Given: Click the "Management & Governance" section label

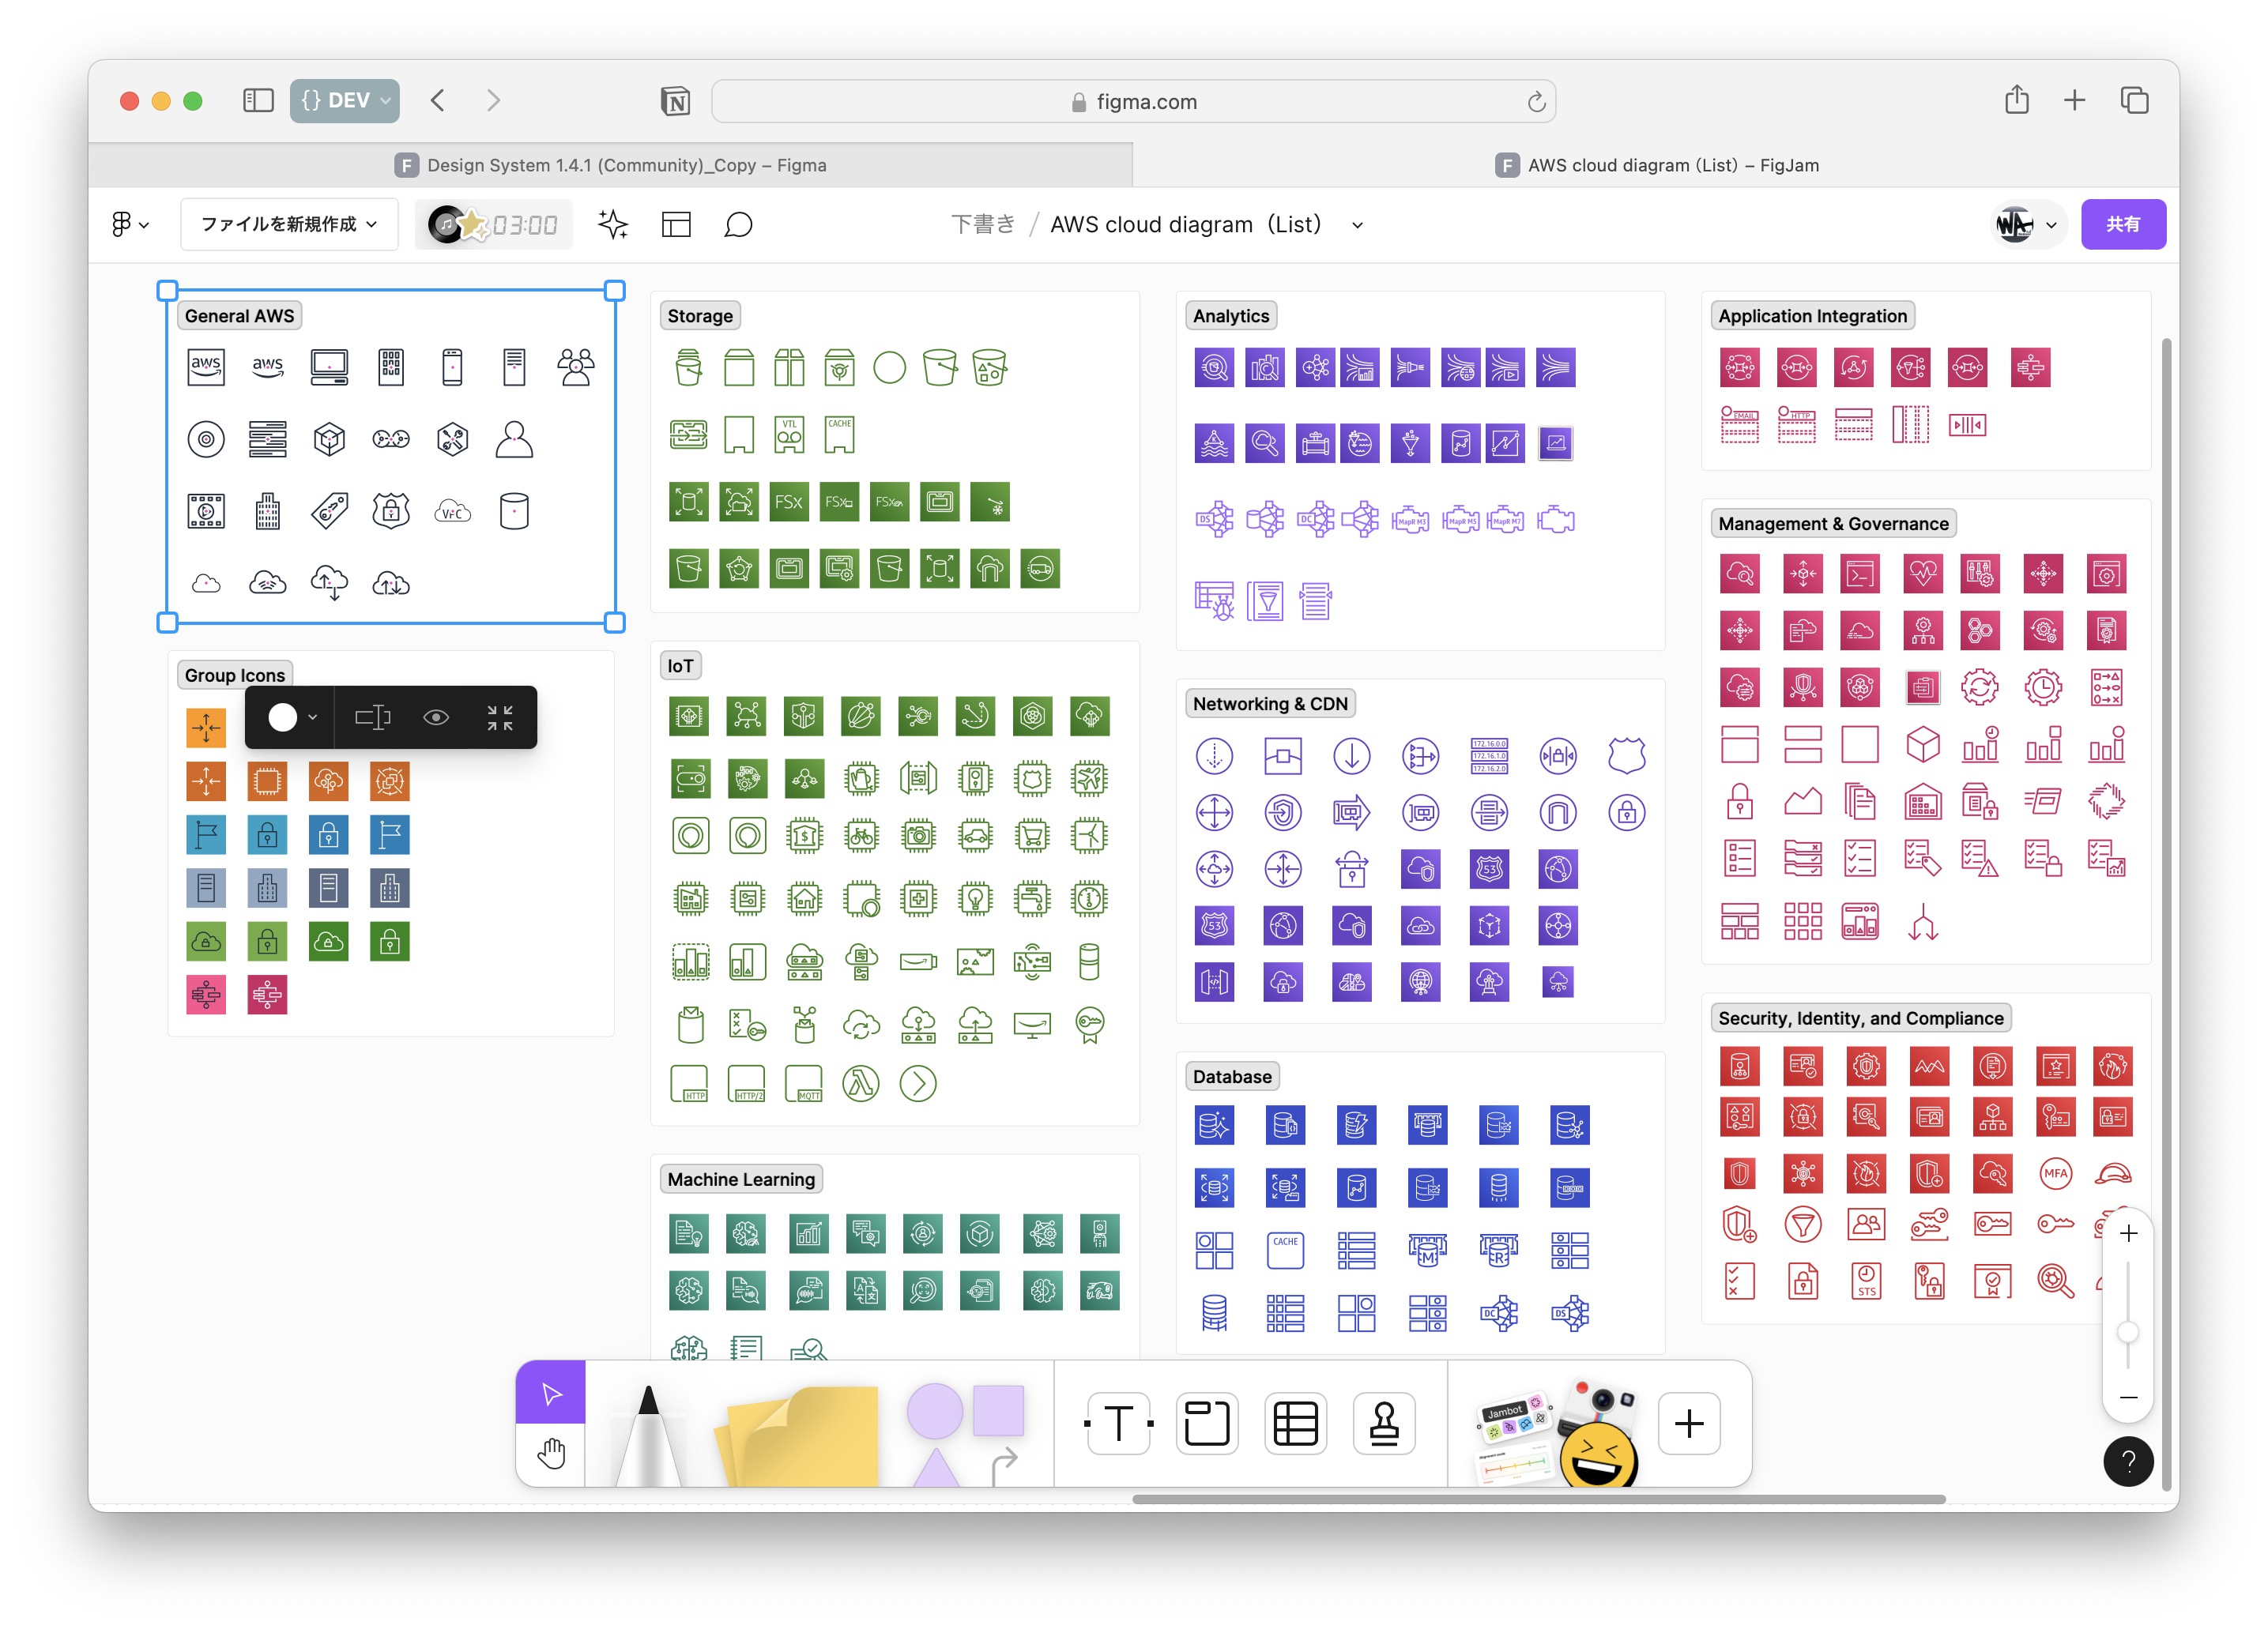Looking at the screenshot, I should pos(1833,524).
